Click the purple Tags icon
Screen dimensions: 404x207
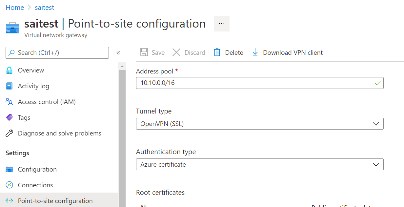click(10, 117)
